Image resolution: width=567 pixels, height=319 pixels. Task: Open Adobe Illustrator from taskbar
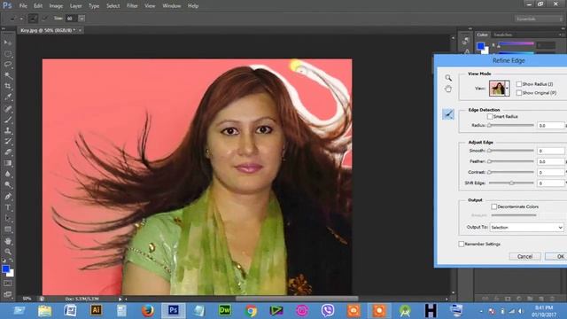click(x=96, y=310)
